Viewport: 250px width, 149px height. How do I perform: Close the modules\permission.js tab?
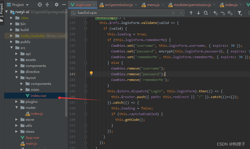[x=214, y=5]
